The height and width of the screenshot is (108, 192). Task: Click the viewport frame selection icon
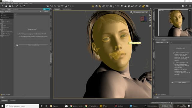(150, 23)
